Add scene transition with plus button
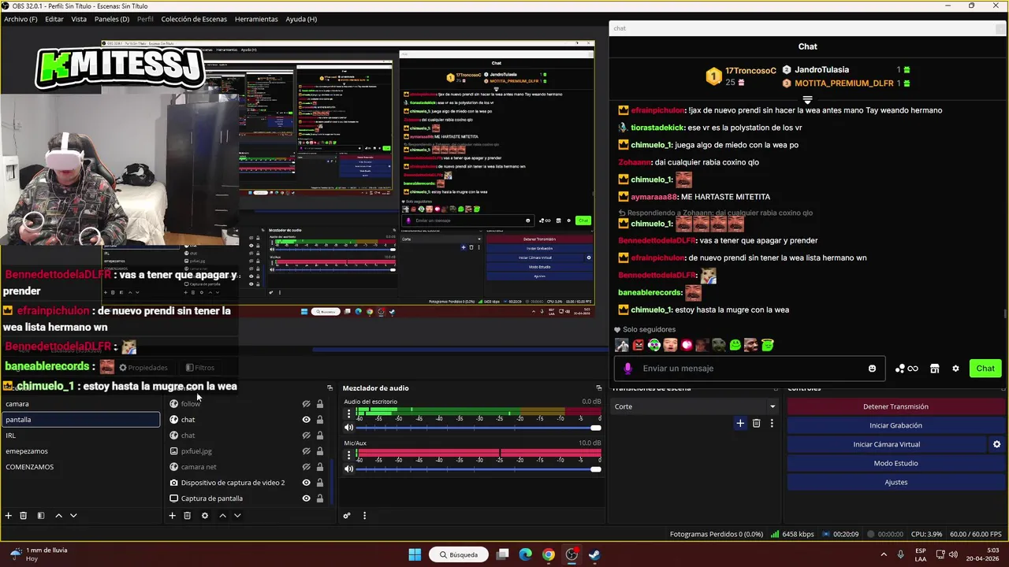The height and width of the screenshot is (567, 1009). [x=740, y=424]
